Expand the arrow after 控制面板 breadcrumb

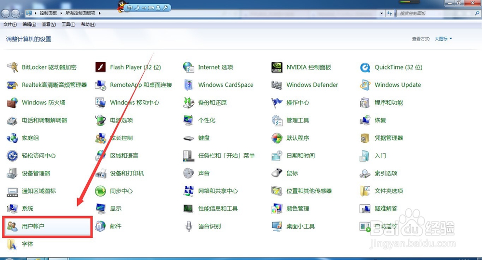(x=61, y=13)
